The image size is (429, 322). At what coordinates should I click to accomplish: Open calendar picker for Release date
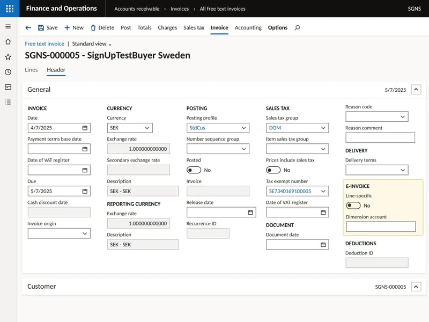click(x=250, y=213)
